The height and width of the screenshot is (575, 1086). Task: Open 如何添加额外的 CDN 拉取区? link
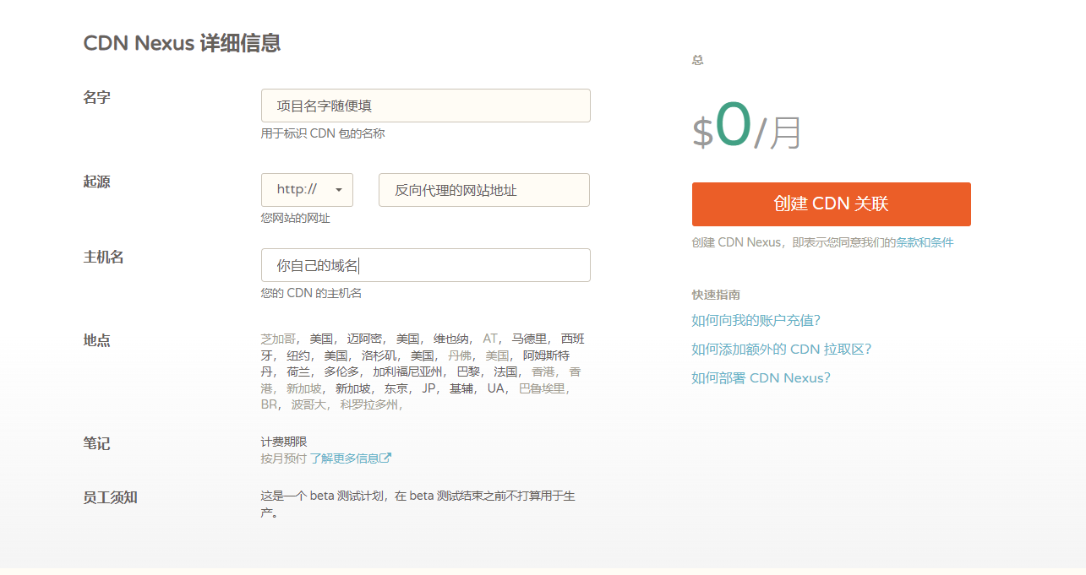(781, 349)
